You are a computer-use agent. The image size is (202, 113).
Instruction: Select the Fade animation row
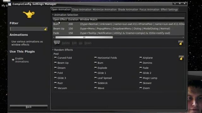coord(119,33)
